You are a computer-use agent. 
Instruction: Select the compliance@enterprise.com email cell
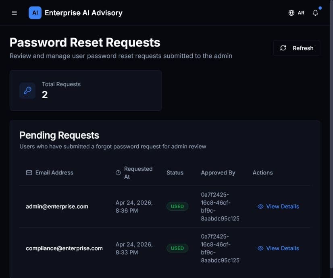64,248
